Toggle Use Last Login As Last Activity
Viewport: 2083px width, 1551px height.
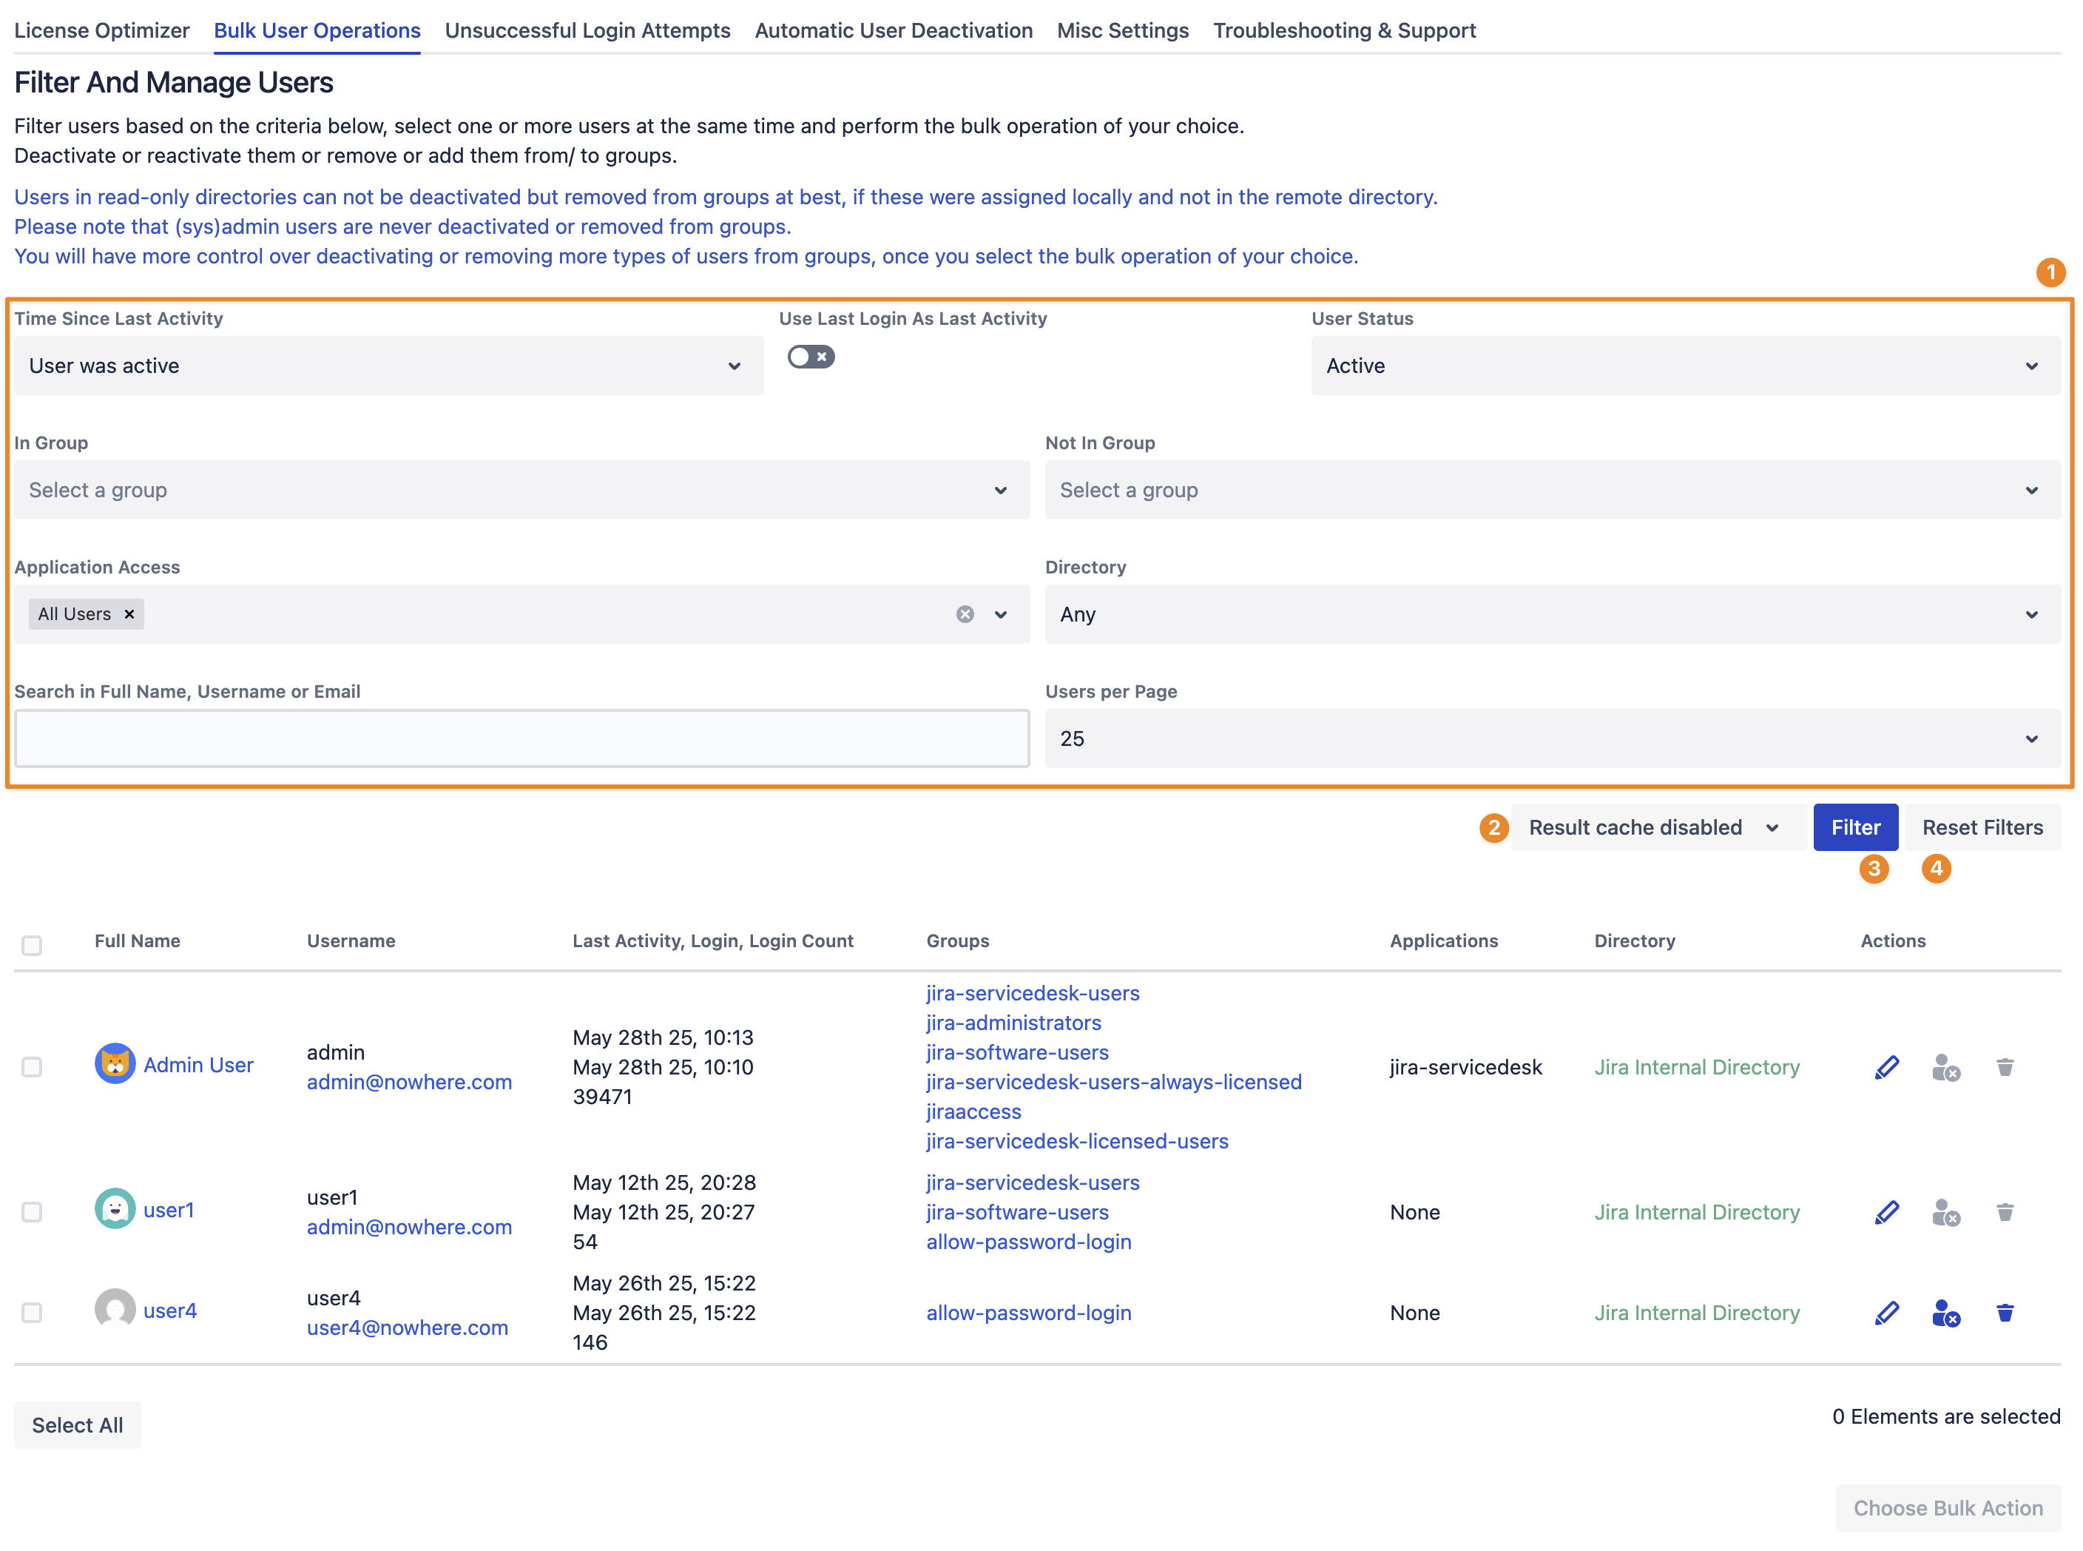point(811,357)
